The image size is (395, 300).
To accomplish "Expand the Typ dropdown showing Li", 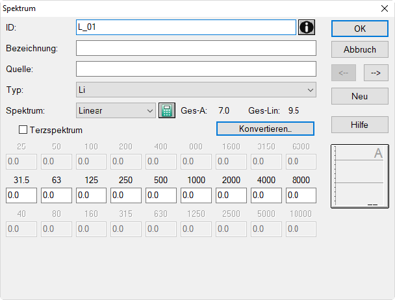I will pyautogui.click(x=196, y=90).
